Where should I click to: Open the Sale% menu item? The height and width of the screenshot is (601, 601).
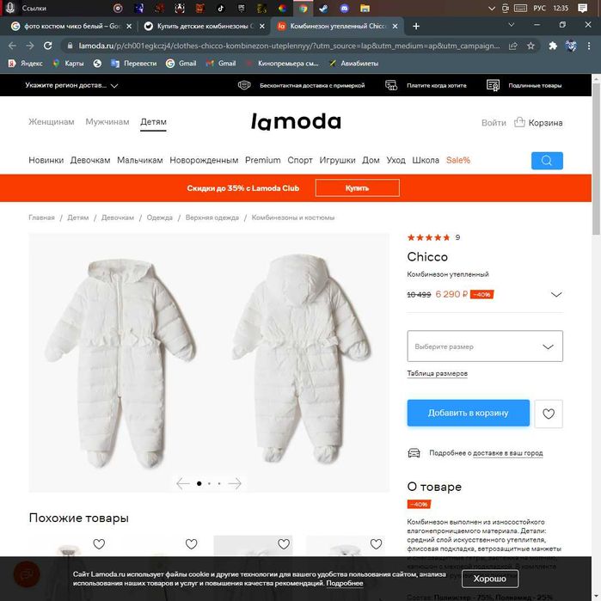coord(458,160)
